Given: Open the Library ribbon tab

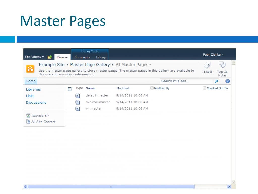Looking at the screenshot, I should click(101, 57).
